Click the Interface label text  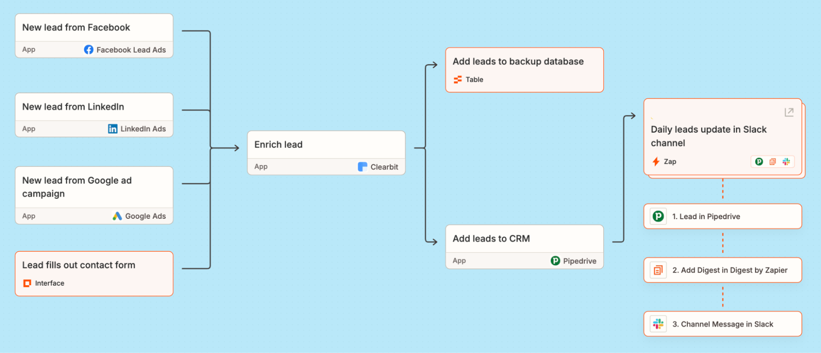coord(50,283)
